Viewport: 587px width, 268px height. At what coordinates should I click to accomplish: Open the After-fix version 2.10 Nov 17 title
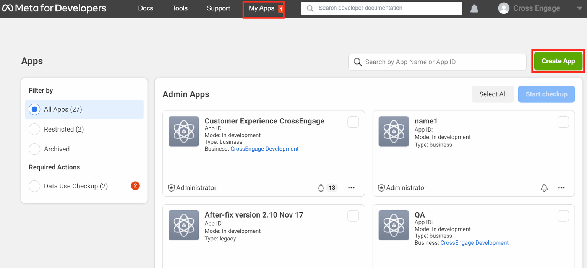tap(254, 215)
